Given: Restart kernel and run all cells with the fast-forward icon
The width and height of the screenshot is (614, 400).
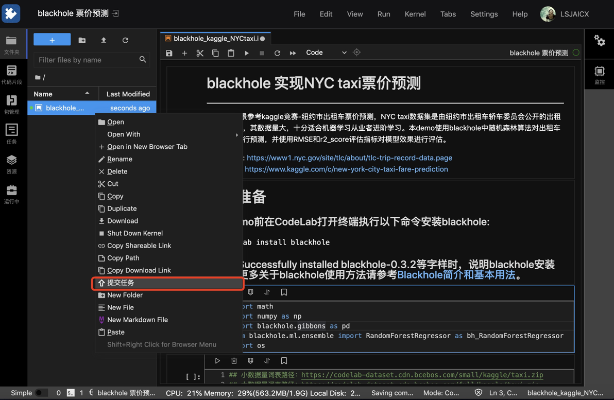Looking at the screenshot, I should coord(293,53).
